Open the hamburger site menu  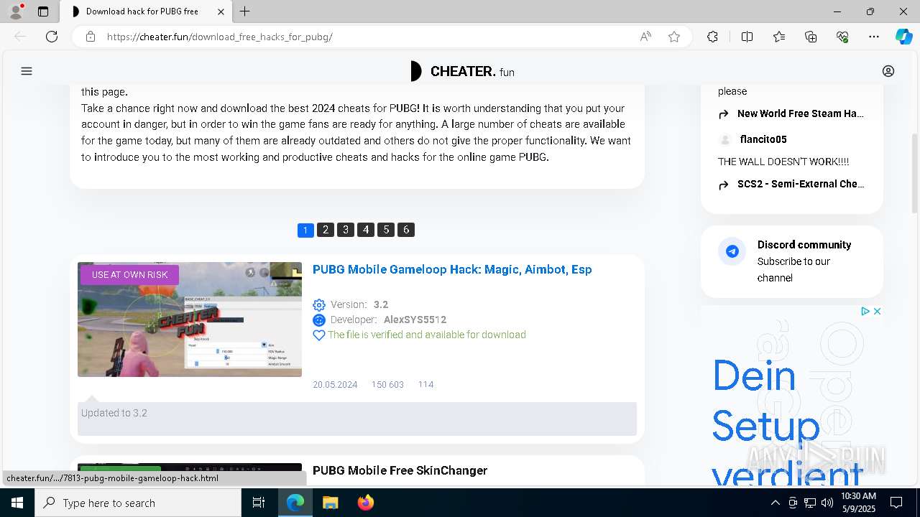(x=27, y=71)
